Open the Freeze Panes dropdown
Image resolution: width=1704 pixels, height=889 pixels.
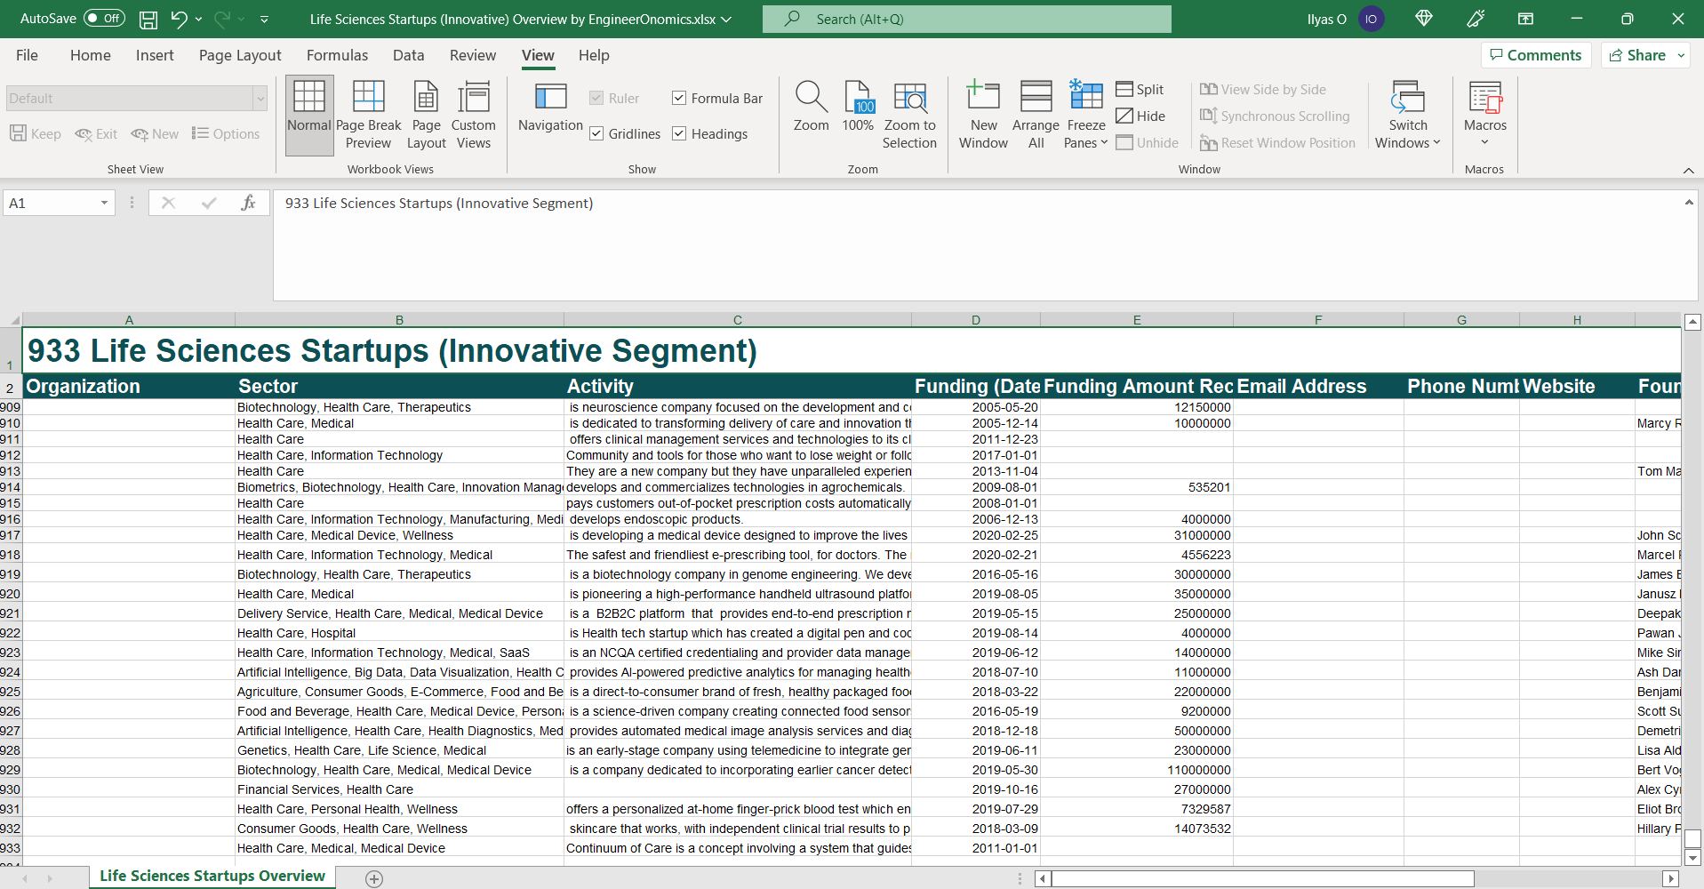pos(1085,114)
